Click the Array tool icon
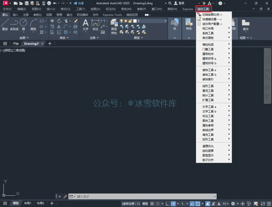Screen dimensions: 272x207 (x=66, y=32)
